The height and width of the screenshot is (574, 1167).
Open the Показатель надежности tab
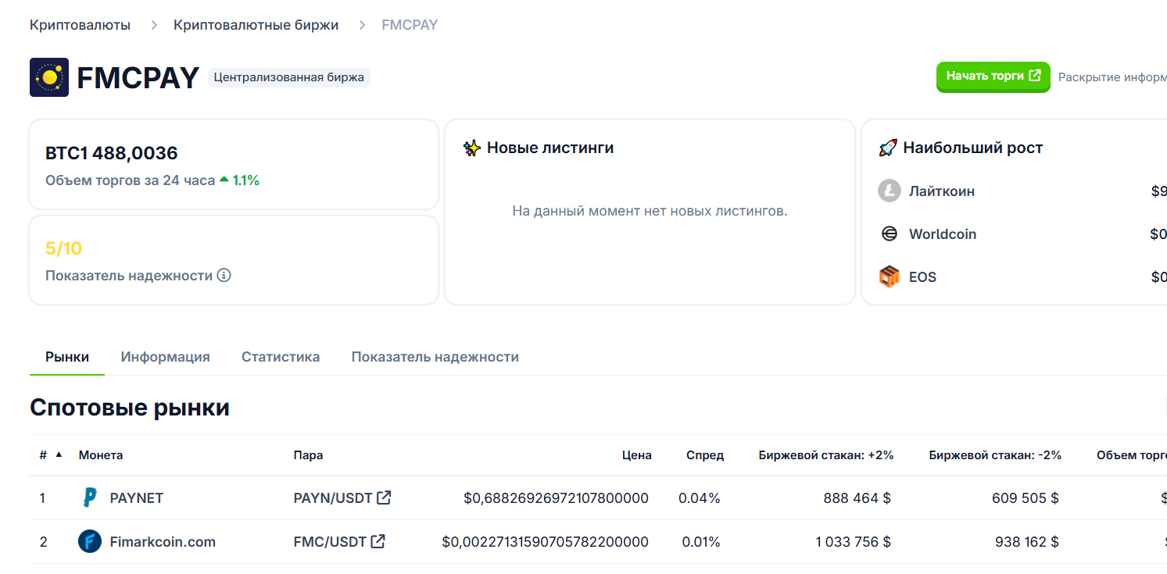435,357
